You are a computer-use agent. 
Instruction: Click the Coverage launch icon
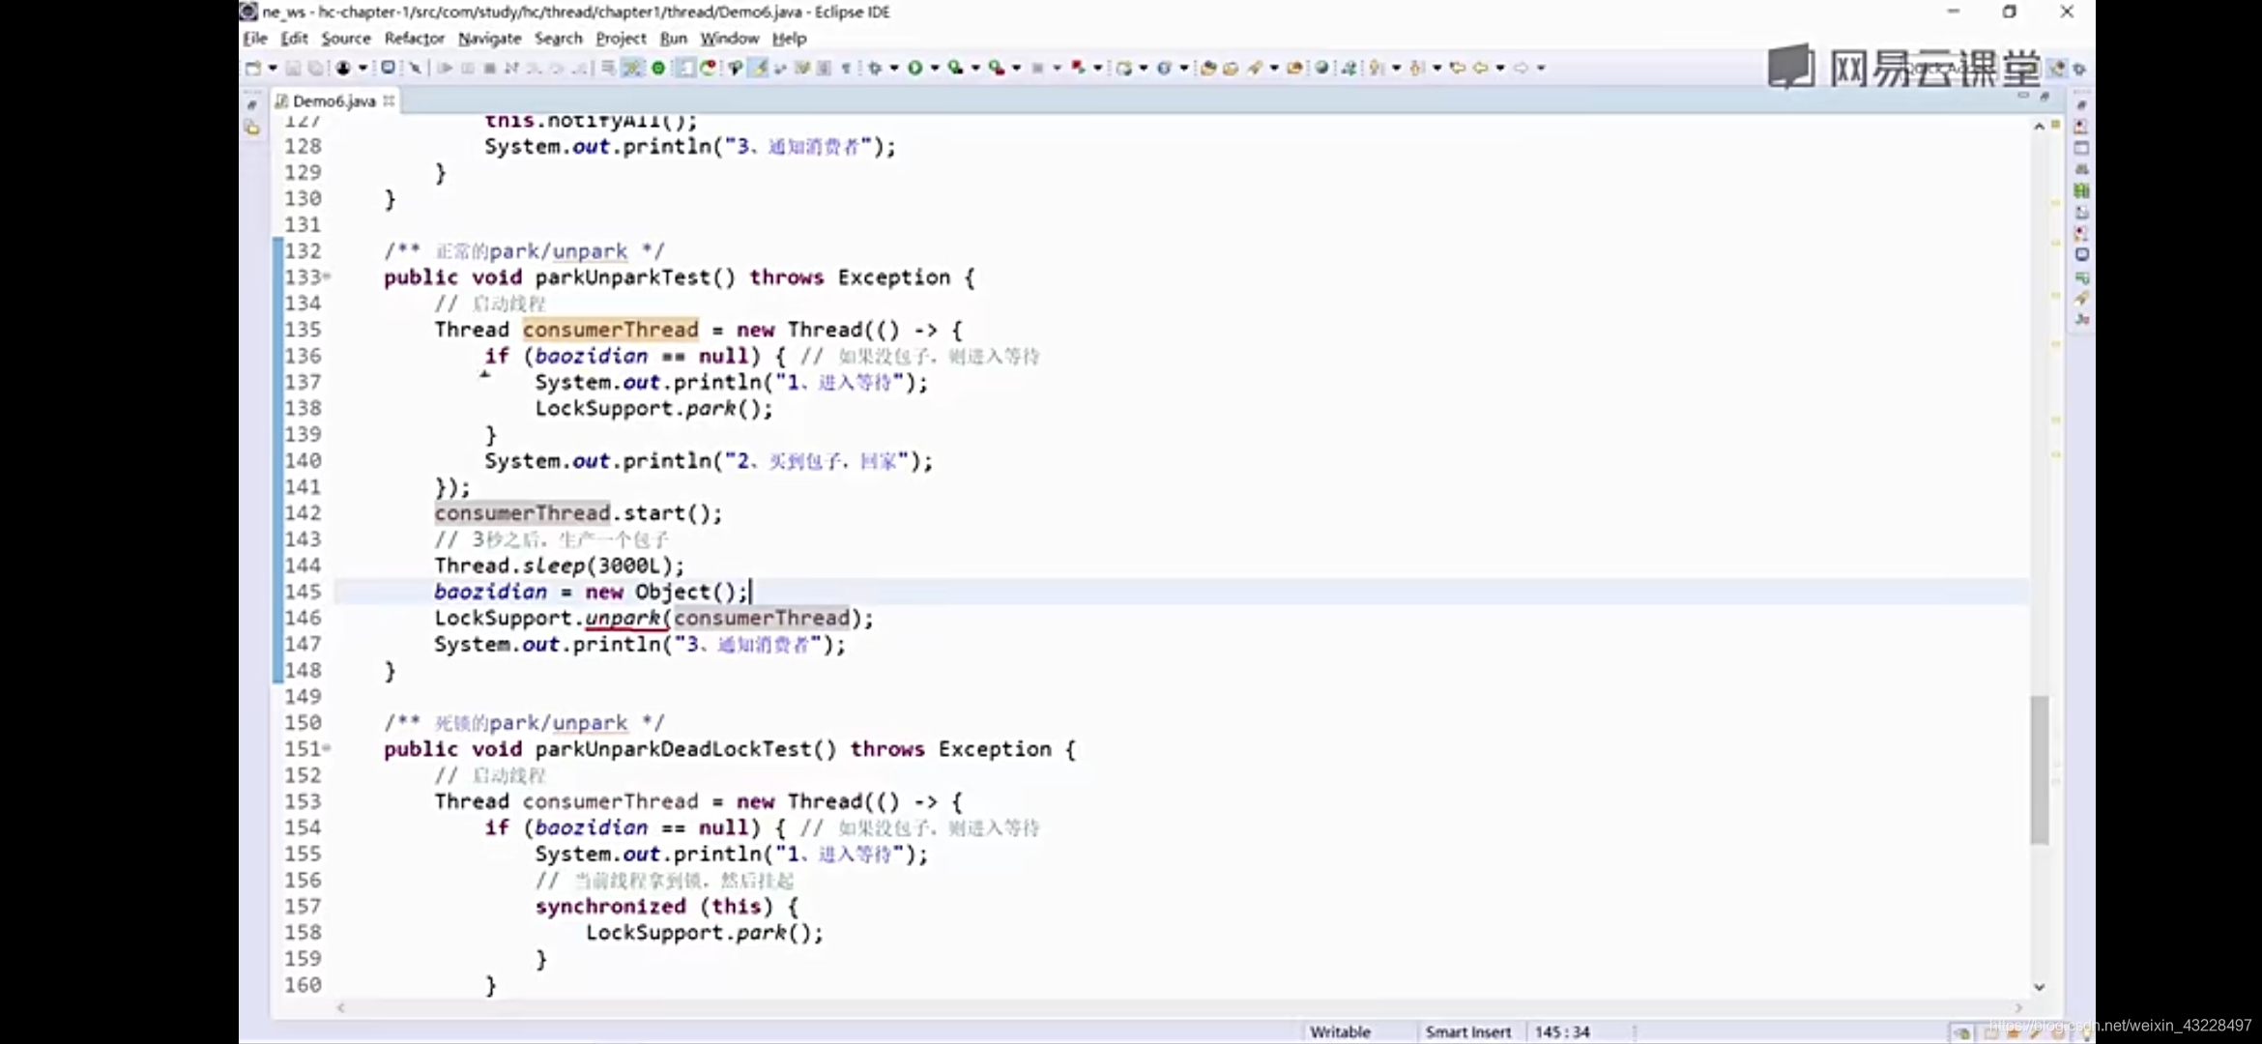(955, 68)
